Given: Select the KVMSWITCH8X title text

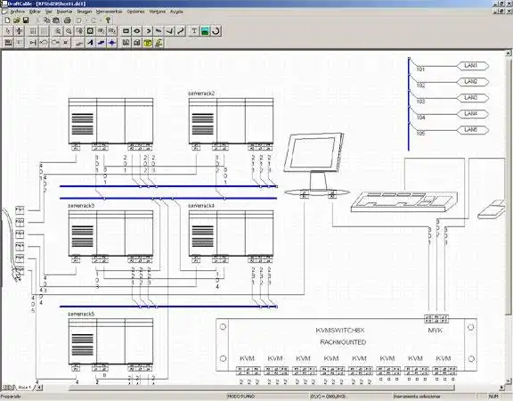Looking at the screenshot, I should [340, 331].
